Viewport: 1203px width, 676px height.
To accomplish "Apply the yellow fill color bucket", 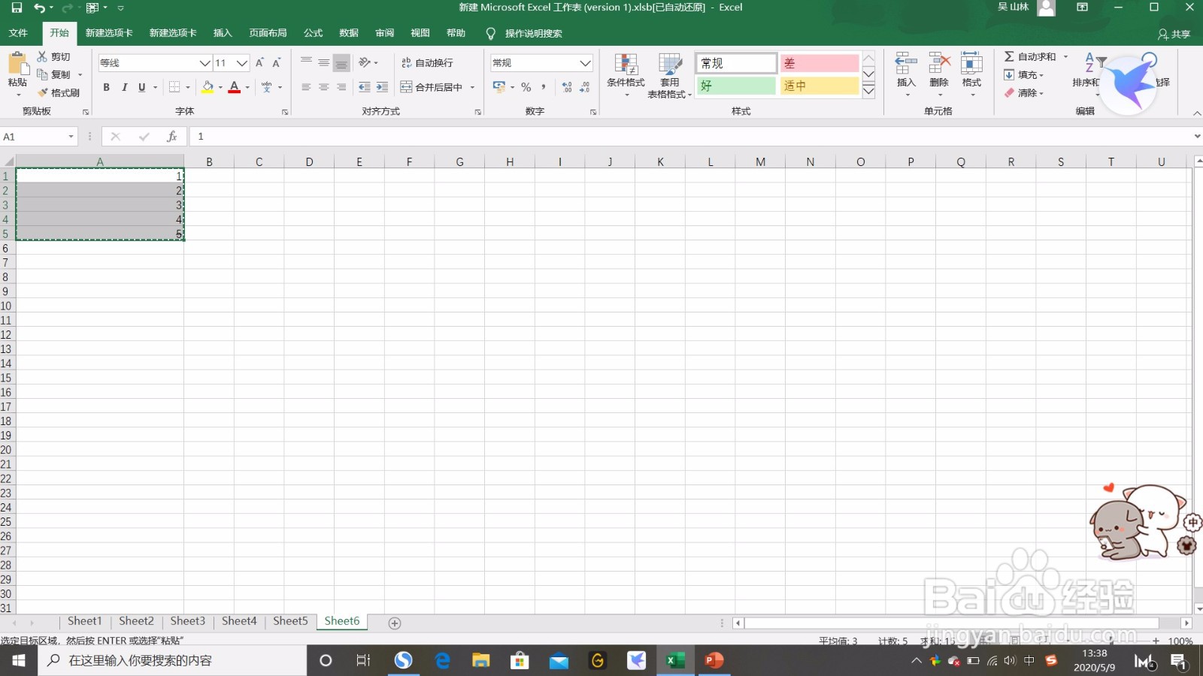I will pos(208,87).
